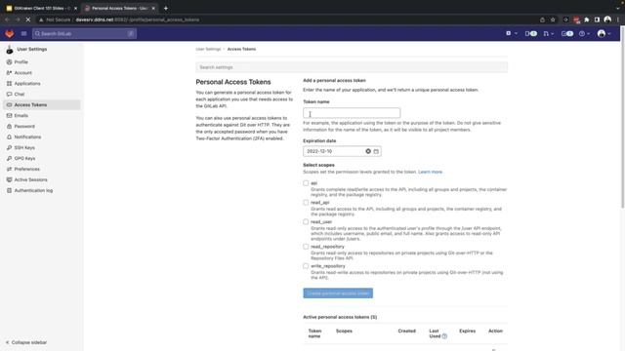The width and height of the screenshot is (625, 351).
Task: Open Account settings in sidebar
Action: click(x=23, y=73)
